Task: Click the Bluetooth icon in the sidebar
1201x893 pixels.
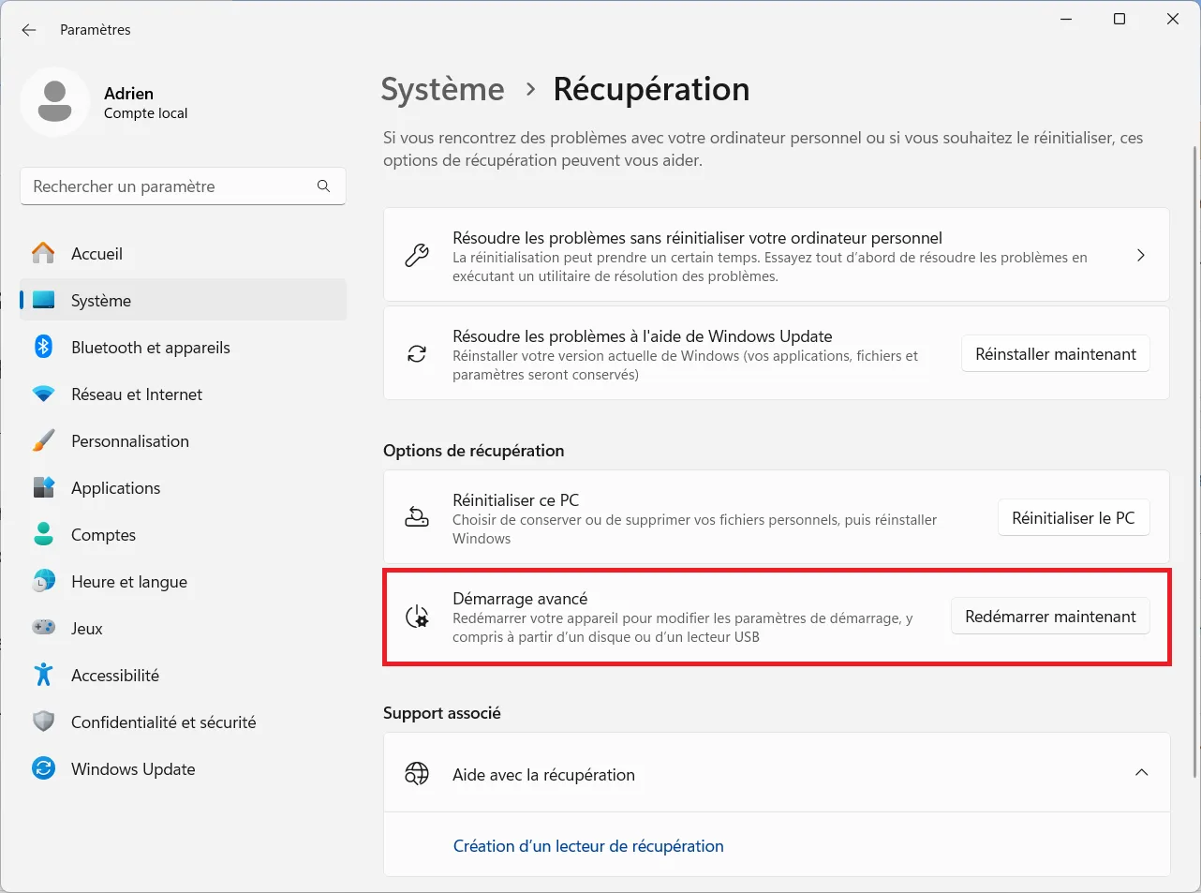Action: point(43,347)
